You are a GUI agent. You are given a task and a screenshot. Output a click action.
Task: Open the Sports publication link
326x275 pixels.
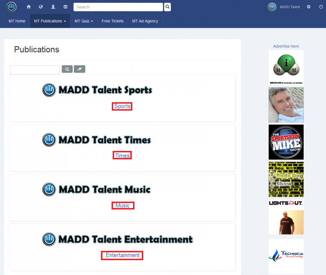(122, 106)
